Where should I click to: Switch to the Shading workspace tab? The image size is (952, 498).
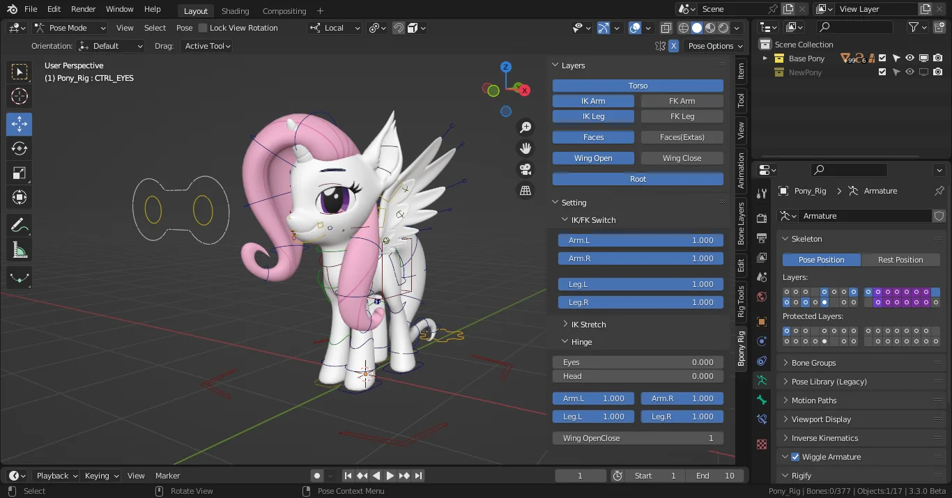(x=235, y=10)
